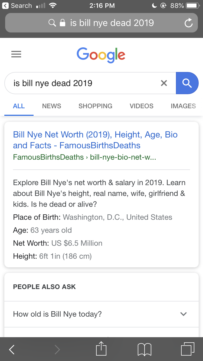Viewport: 203px width, 361px height.
Task: Reload the page from address bar
Action: [x=188, y=23]
